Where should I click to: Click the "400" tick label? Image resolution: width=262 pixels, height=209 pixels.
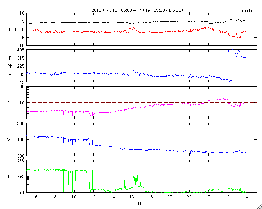coord(21,140)
